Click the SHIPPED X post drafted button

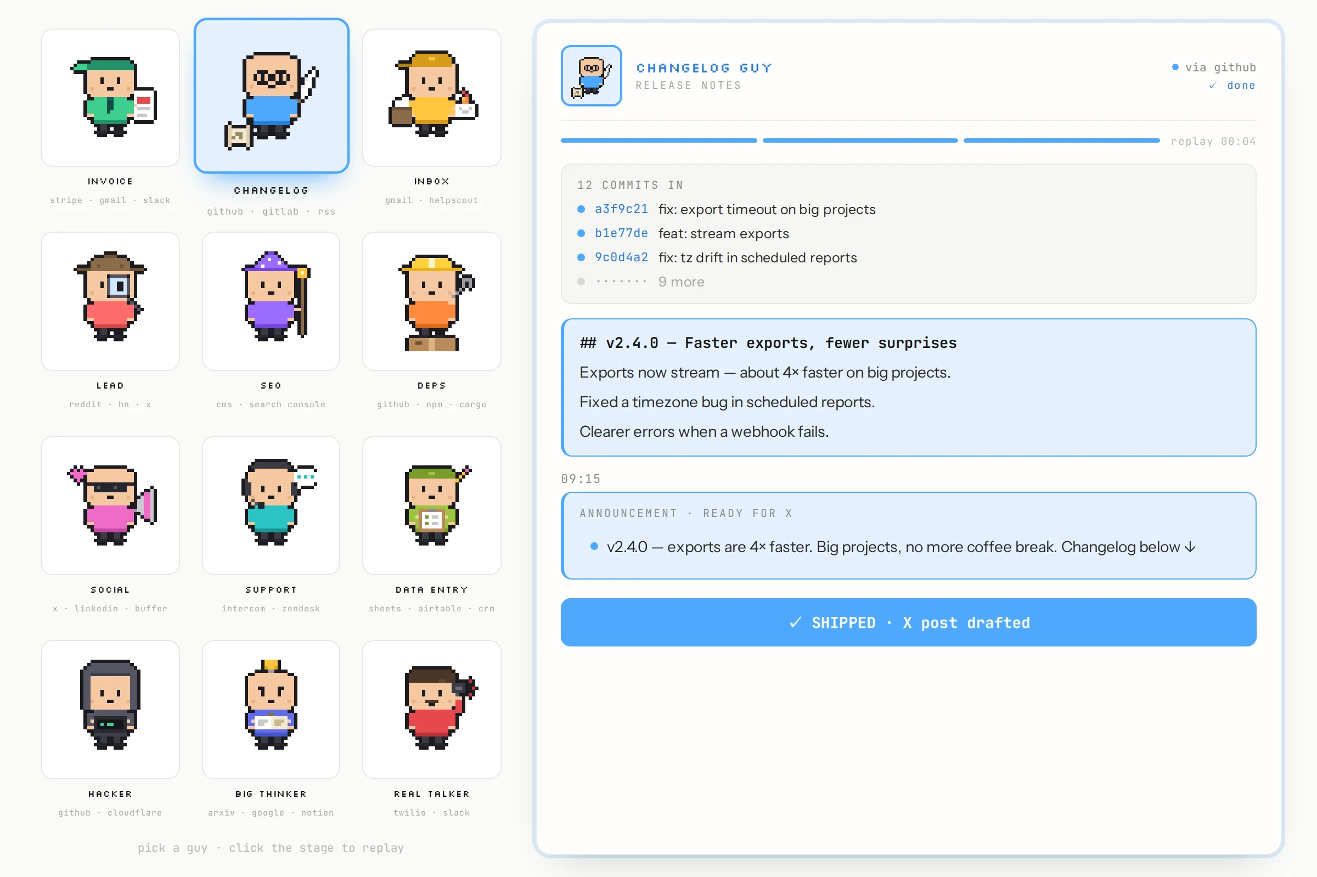pos(908,622)
